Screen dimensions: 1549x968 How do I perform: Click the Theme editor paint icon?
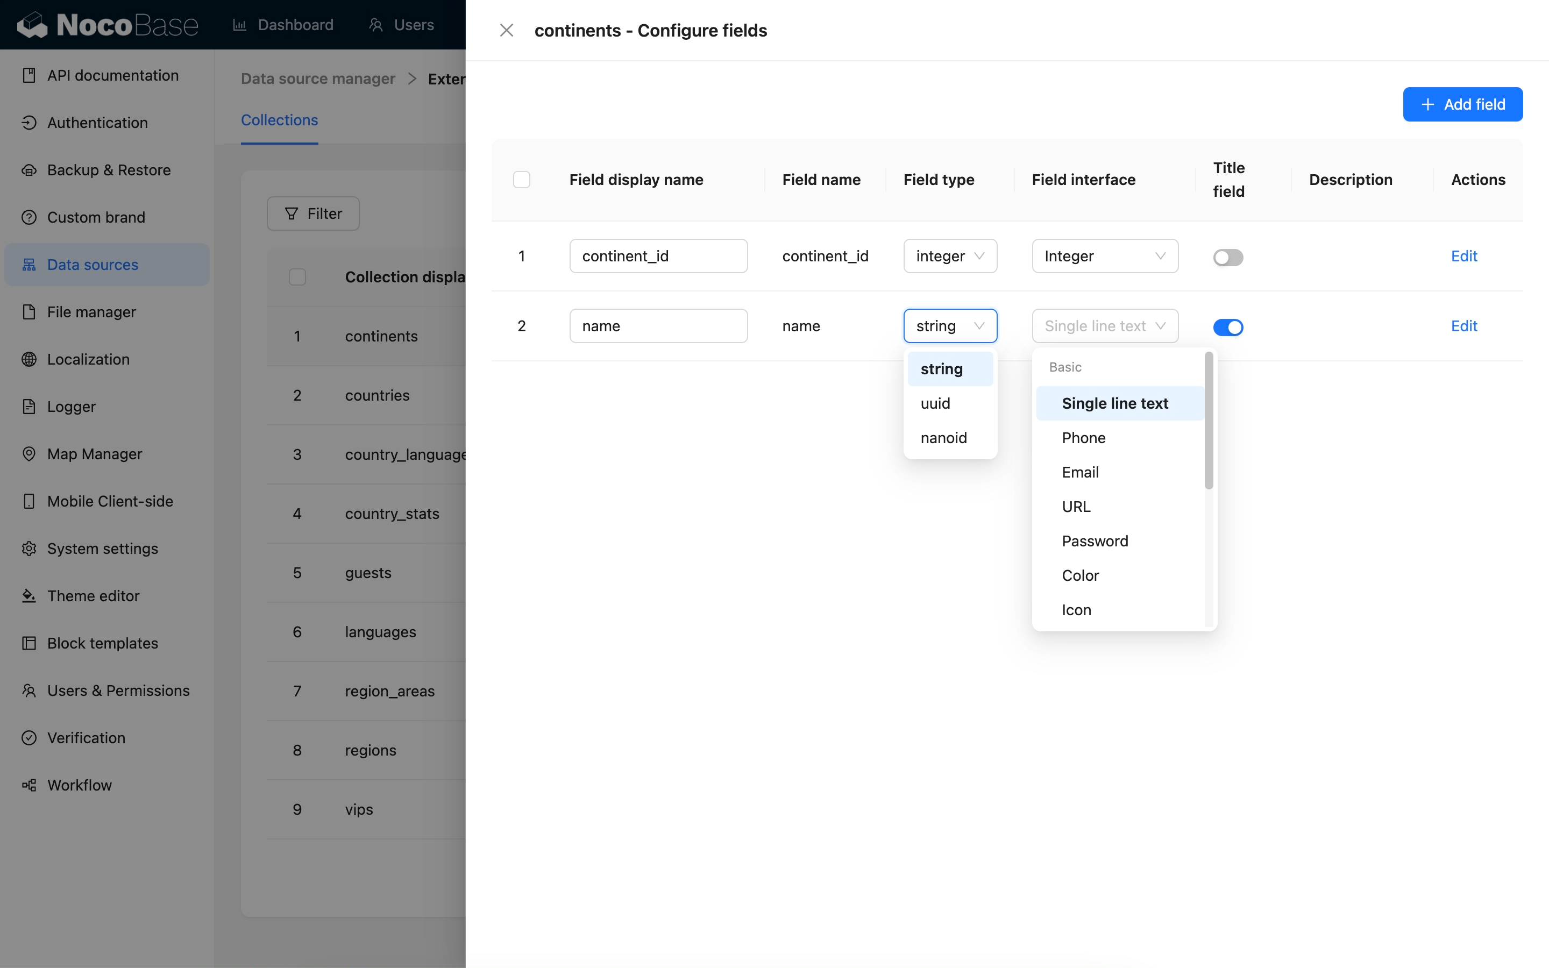coord(29,596)
